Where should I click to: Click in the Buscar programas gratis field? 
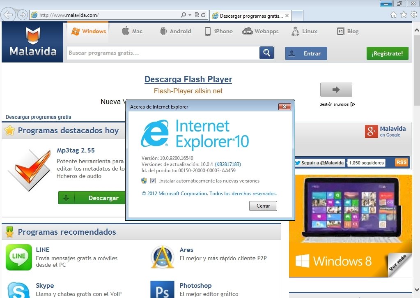163,53
